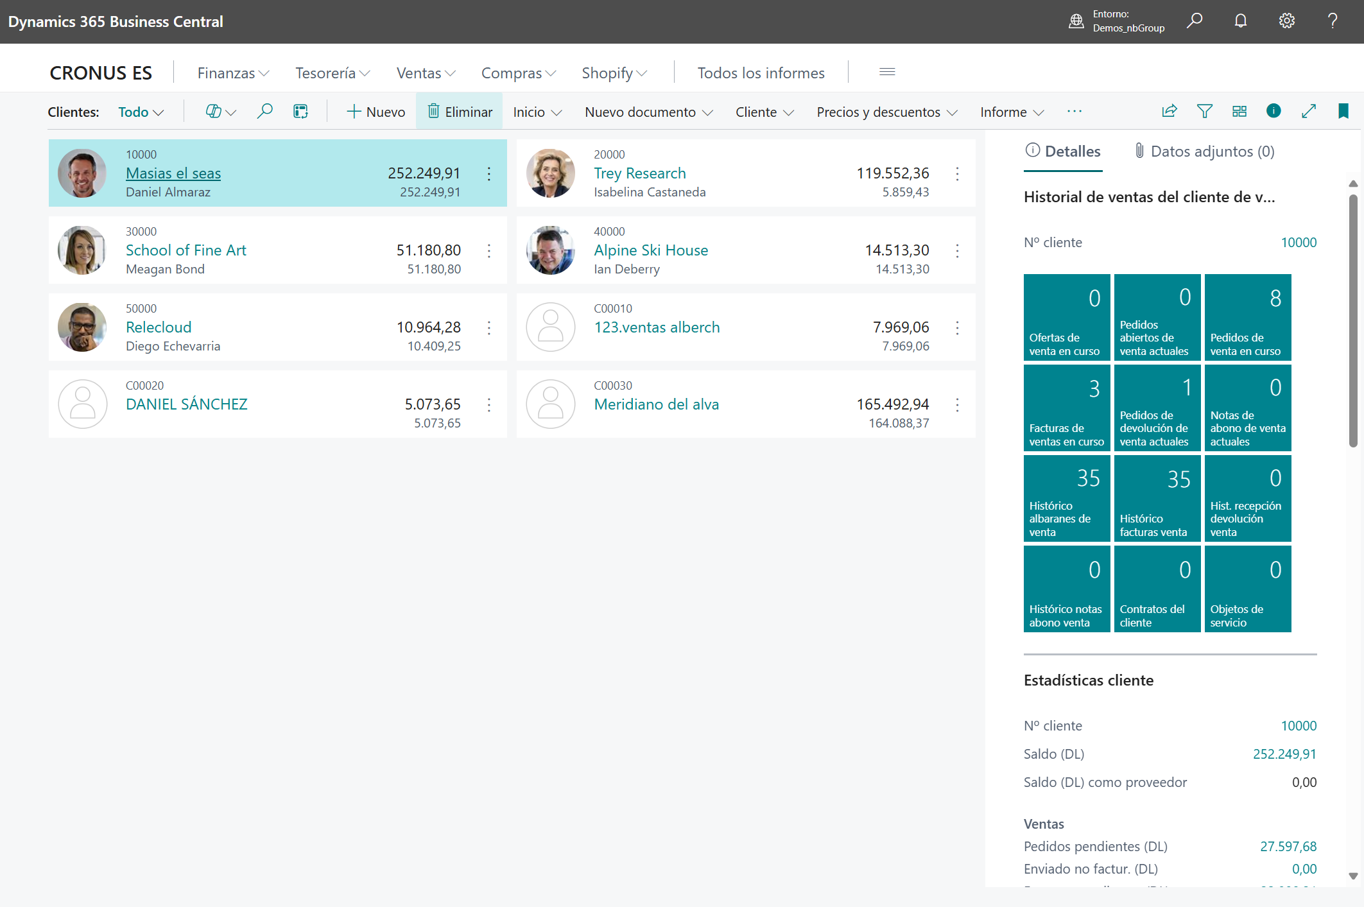Click the trash Eliminar button
The width and height of the screenshot is (1364, 907).
coord(460,112)
